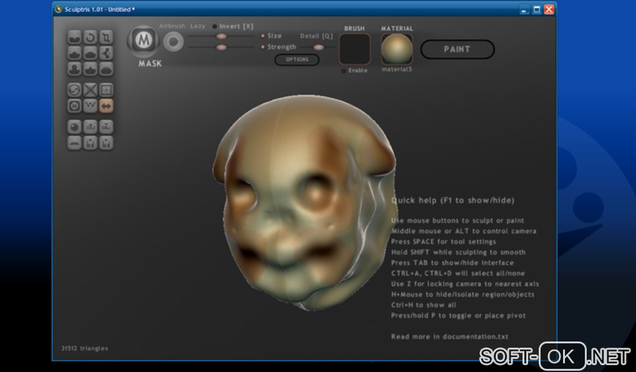Select the Smooth sculpting tool
Image resolution: width=636 pixels, height=372 pixels.
(x=106, y=69)
